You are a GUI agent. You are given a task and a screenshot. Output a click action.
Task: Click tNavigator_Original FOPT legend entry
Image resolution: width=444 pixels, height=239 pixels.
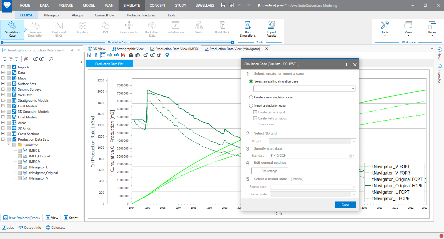point(394,180)
